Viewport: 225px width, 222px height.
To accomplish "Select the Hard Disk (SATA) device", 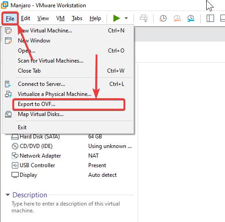I will tap(40, 137).
